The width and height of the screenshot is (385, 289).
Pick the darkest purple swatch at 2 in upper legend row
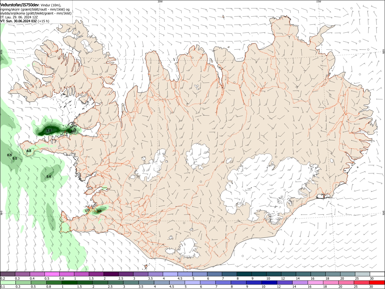tap(111, 274)
